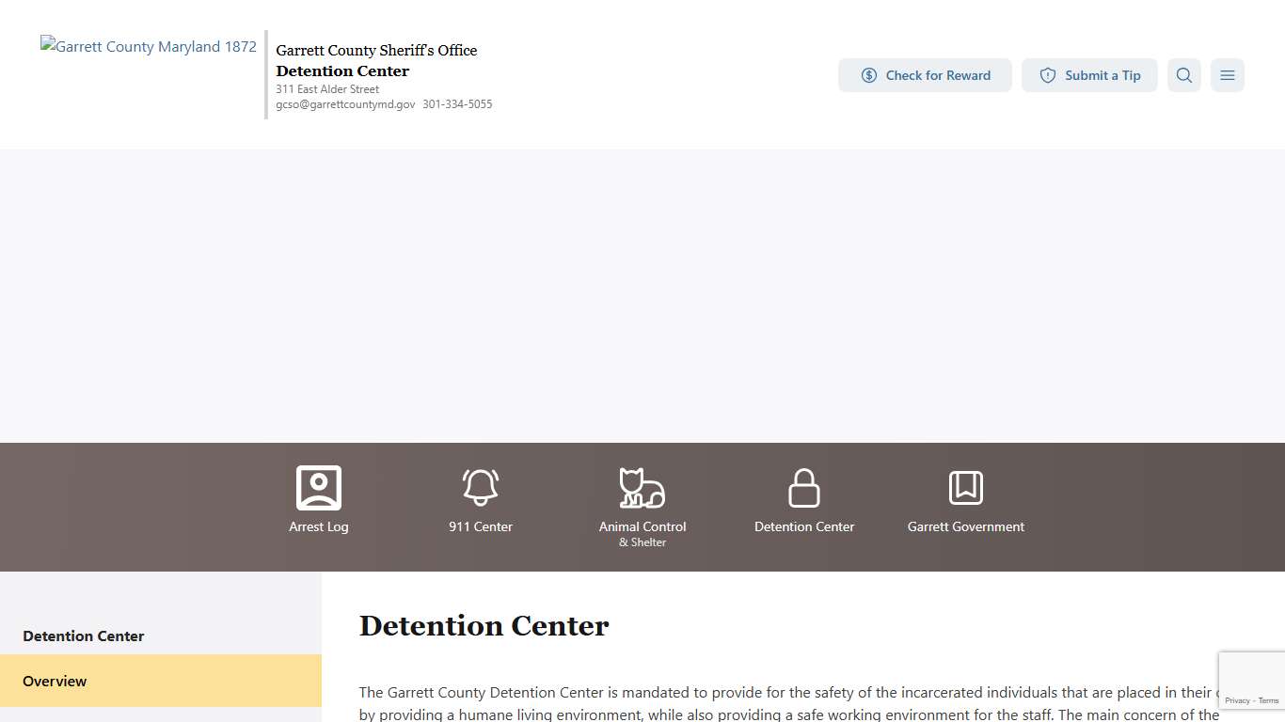Open the search magnifier icon
This screenshot has height=722, width=1285.
pos(1183,75)
